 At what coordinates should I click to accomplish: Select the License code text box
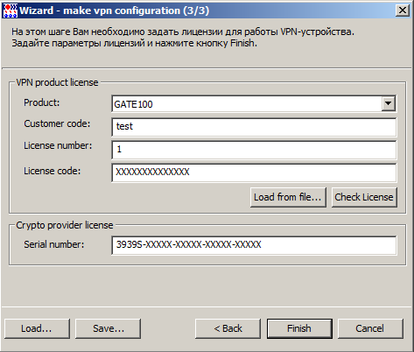[x=254, y=172]
